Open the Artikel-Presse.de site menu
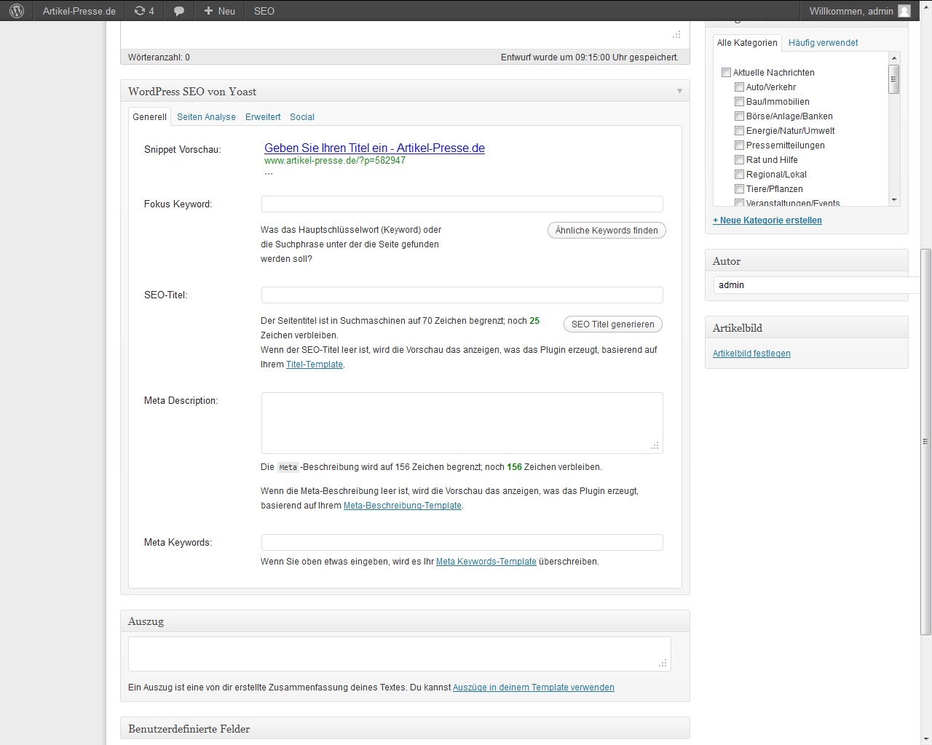 tap(79, 11)
